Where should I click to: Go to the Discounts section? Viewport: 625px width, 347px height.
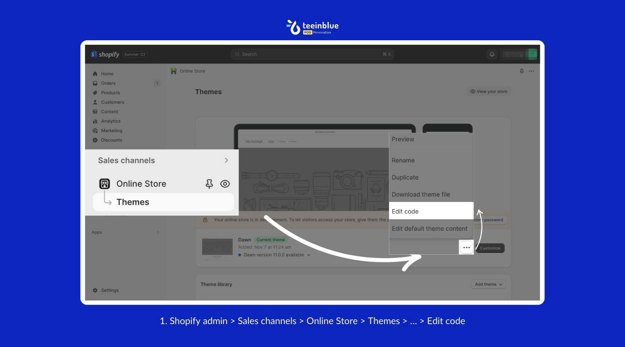pos(111,140)
